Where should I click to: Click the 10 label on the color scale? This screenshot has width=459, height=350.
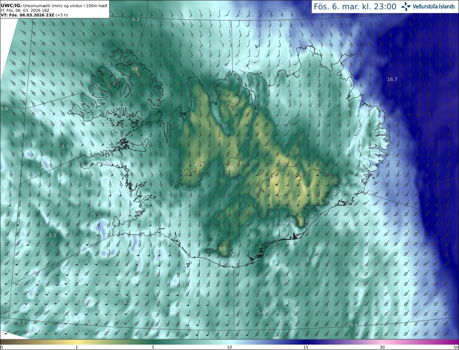pyautogui.click(x=229, y=347)
